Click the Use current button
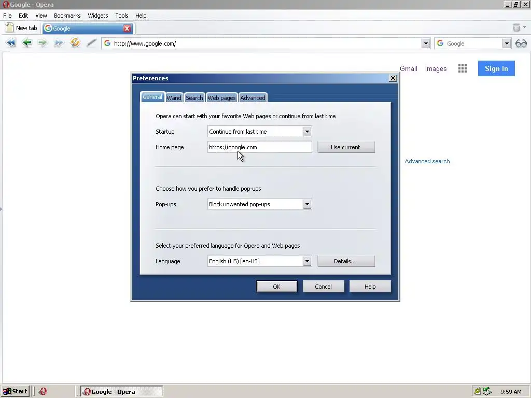 click(x=346, y=147)
